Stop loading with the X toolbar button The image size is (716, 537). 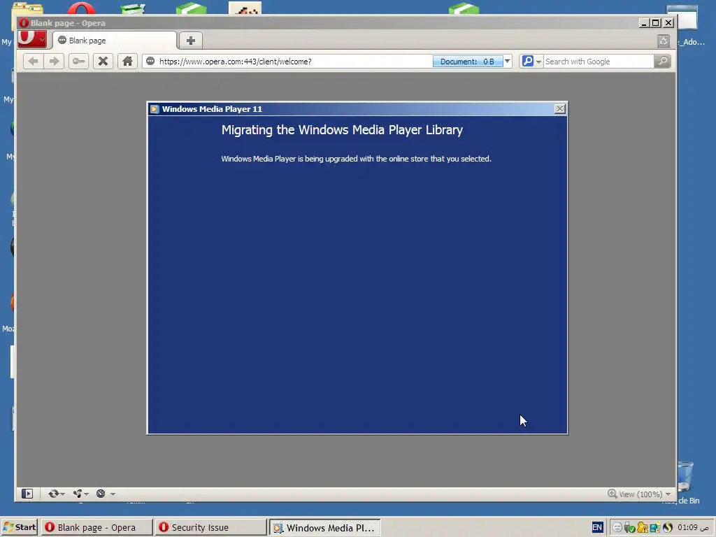[x=103, y=62]
